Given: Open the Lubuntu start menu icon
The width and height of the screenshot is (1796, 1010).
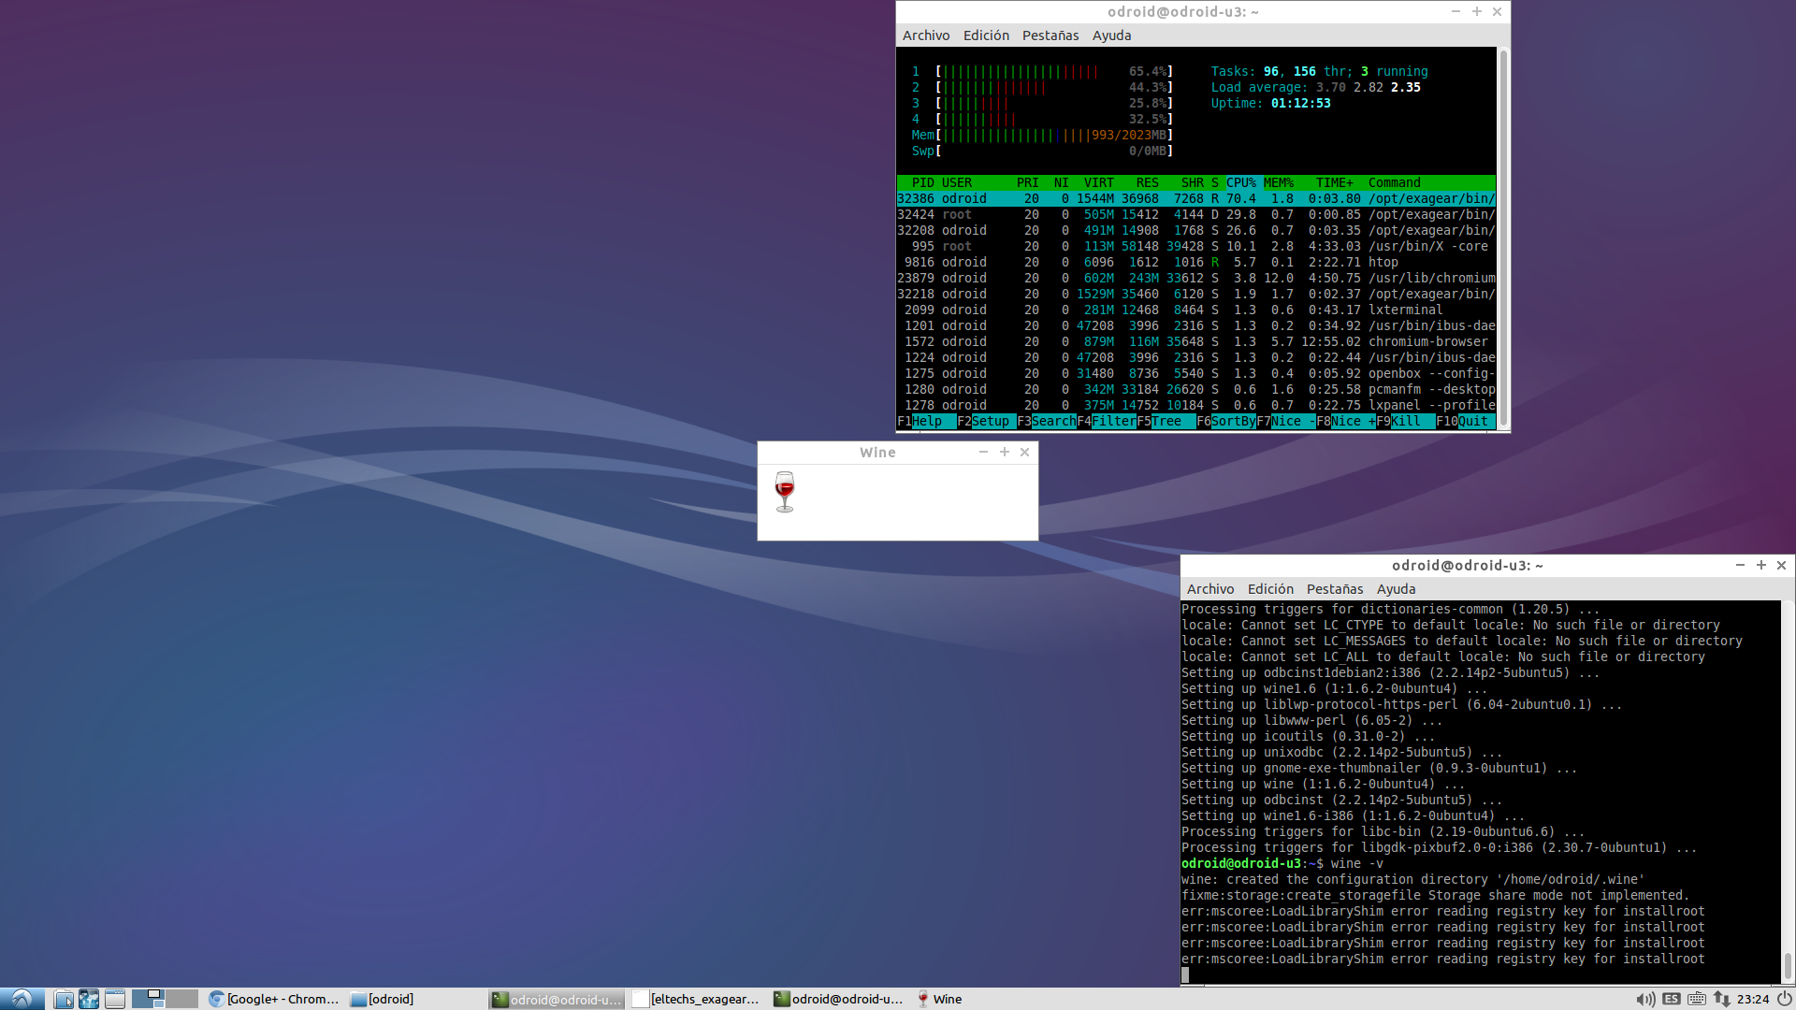Looking at the screenshot, I should click(x=22, y=999).
